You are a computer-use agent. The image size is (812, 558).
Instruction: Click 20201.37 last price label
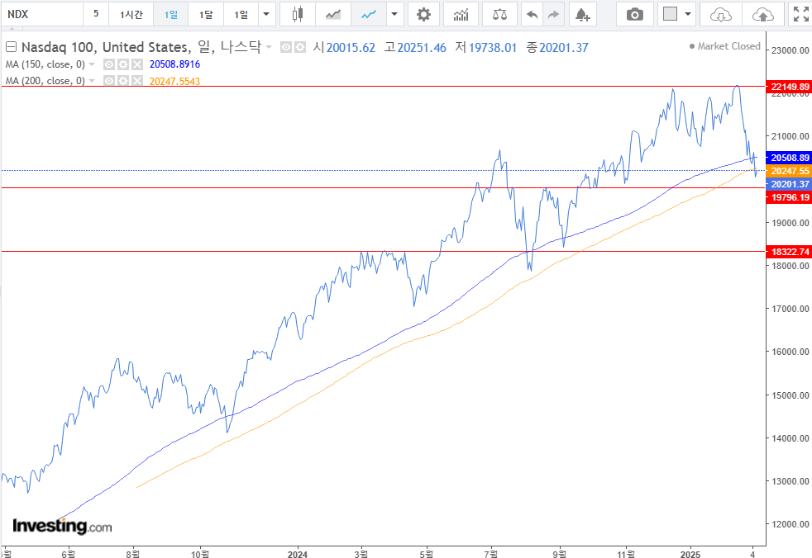tap(789, 184)
